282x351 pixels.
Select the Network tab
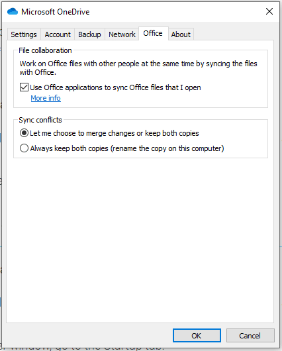pyautogui.click(x=122, y=34)
